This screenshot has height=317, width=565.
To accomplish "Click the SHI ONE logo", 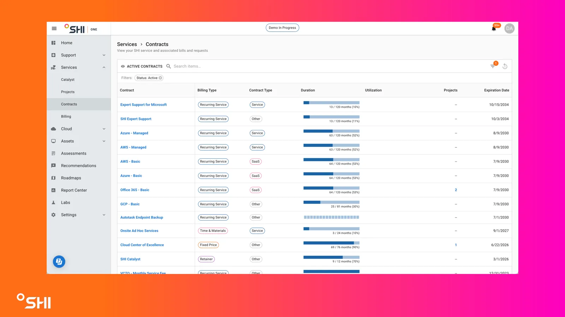I will coord(81,29).
